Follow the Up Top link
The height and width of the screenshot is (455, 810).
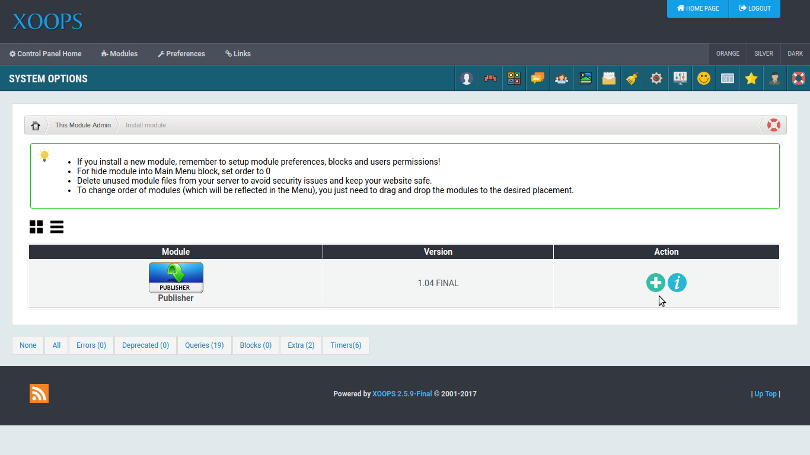coord(765,393)
